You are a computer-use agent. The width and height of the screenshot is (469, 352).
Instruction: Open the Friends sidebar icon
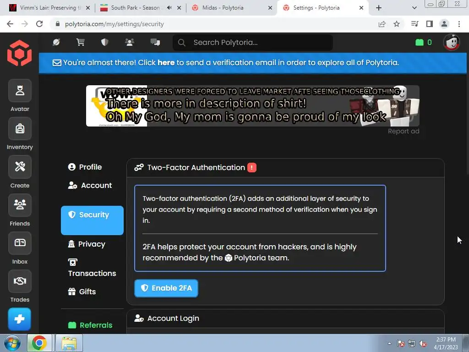click(20, 205)
